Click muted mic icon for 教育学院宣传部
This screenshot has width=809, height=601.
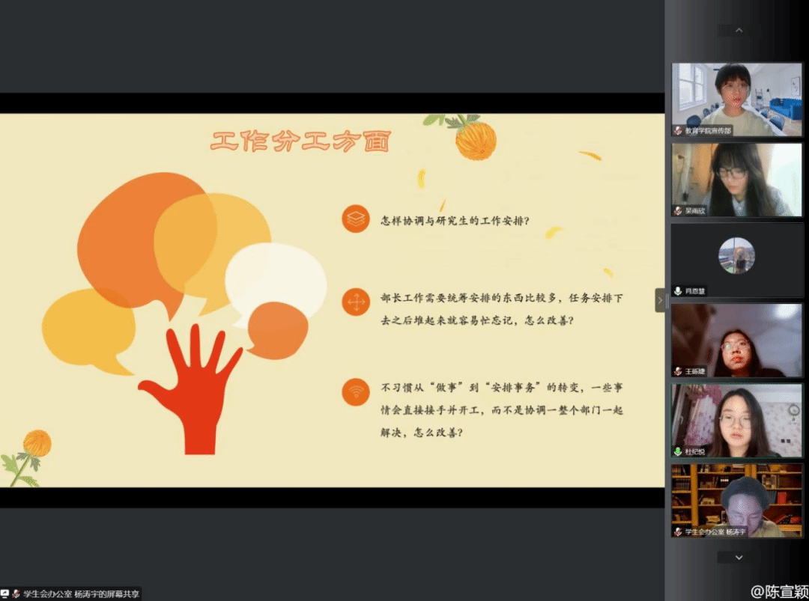pyautogui.click(x=678, y=130)
